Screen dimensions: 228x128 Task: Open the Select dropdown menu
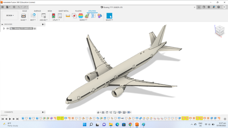[x=109, y=20]
